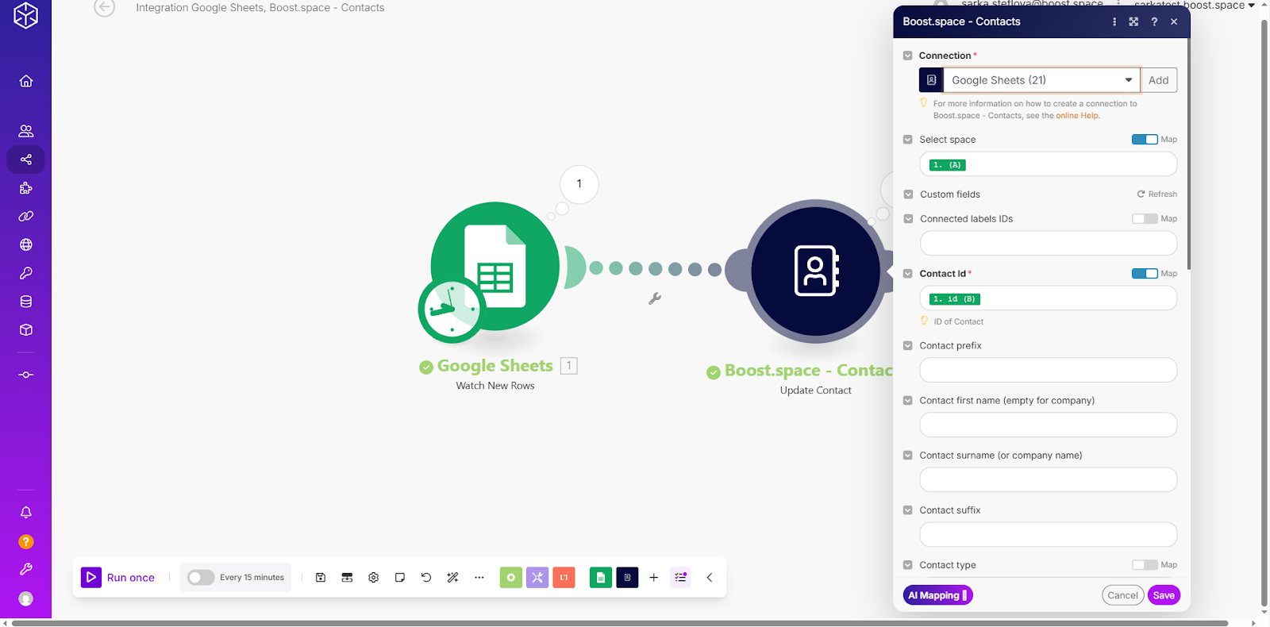Click the Contact first name input field
The width and height of the screenshot is (1270, 627).
(x=1047, y=425)
